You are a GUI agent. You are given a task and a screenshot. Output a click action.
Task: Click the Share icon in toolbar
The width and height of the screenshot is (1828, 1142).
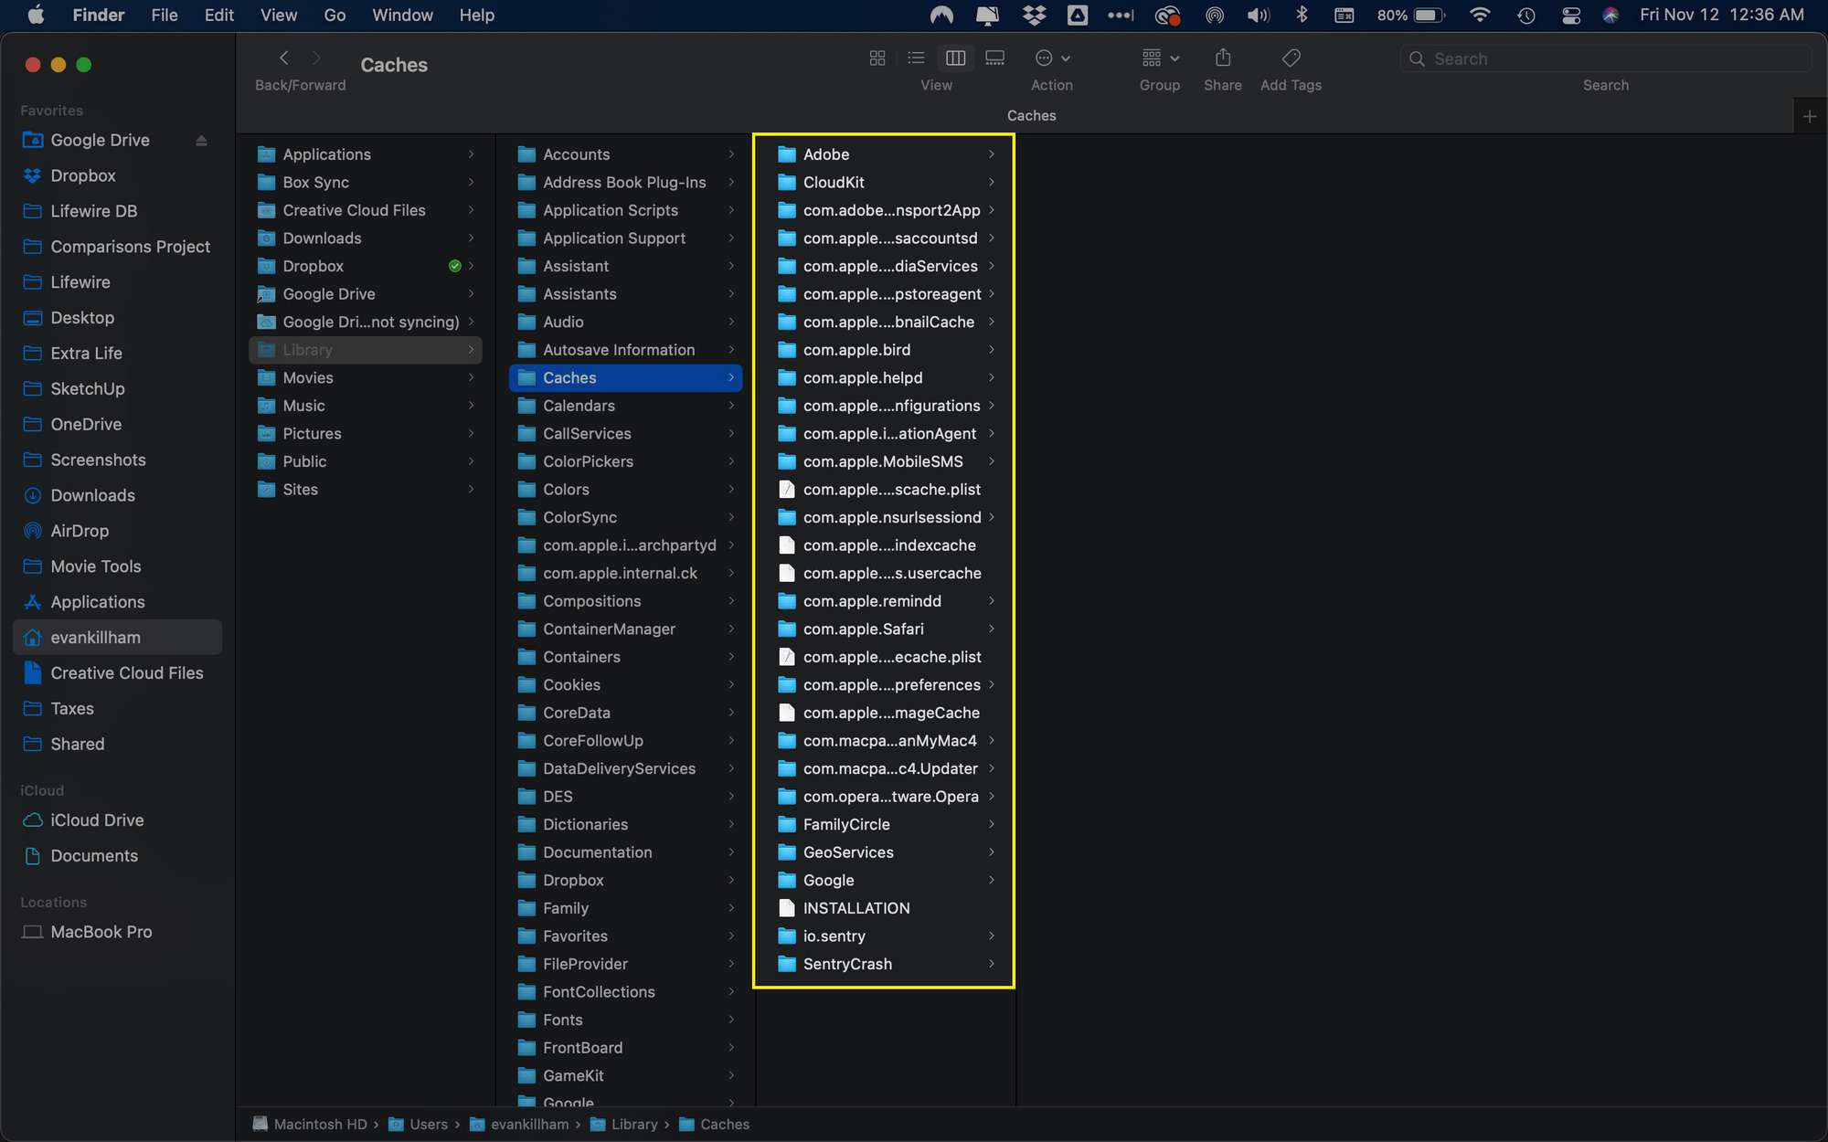pyautogui.click(x=1221, y=58)
